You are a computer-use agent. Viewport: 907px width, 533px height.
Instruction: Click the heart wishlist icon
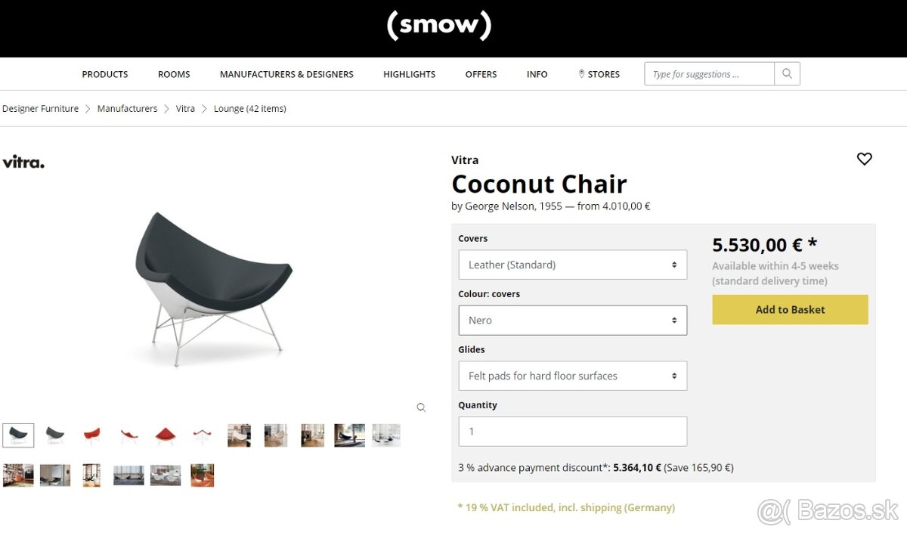point(864,159)
